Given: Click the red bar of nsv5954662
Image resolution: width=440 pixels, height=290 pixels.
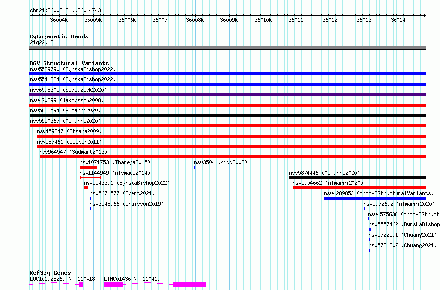Looking at the screenshot, I should coord(359,188).
